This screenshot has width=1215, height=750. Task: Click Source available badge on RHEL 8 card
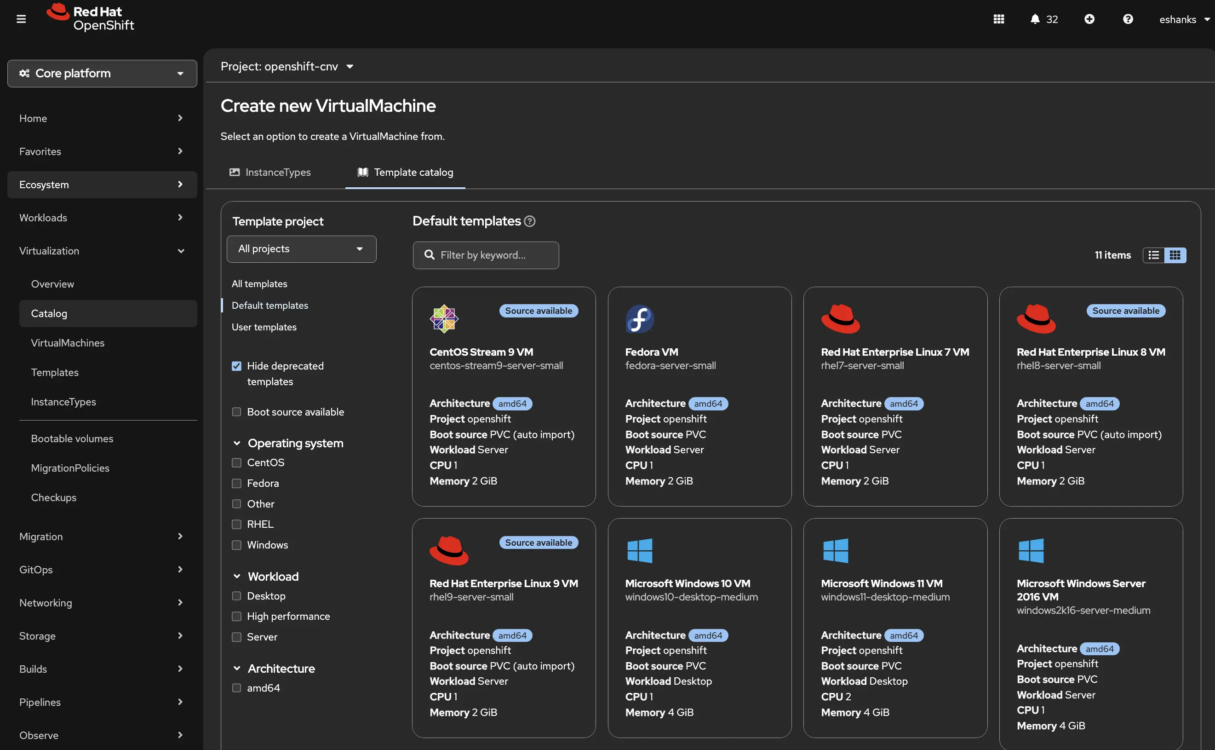click(x=1126, y=311)
